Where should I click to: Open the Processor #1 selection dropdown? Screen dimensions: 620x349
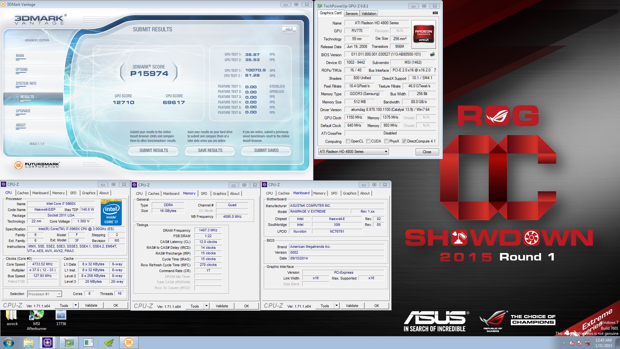tap(45, 294)
